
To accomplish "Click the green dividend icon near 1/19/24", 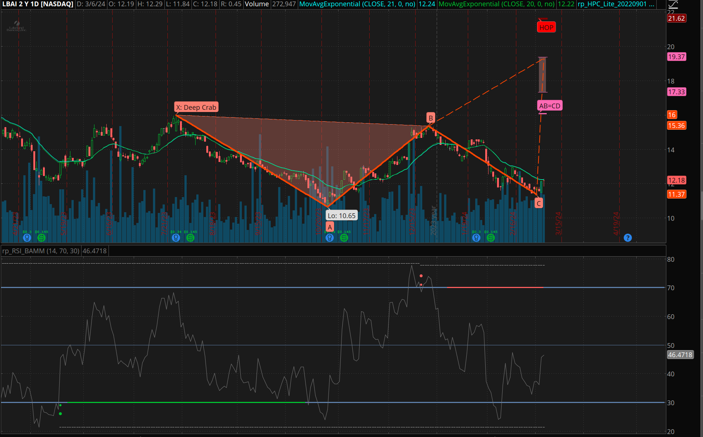I will pyautogui.click(x=491, y=238).
